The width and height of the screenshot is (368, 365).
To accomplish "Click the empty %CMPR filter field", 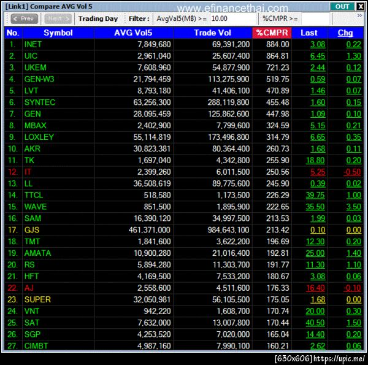I will [x=316, y=18].
